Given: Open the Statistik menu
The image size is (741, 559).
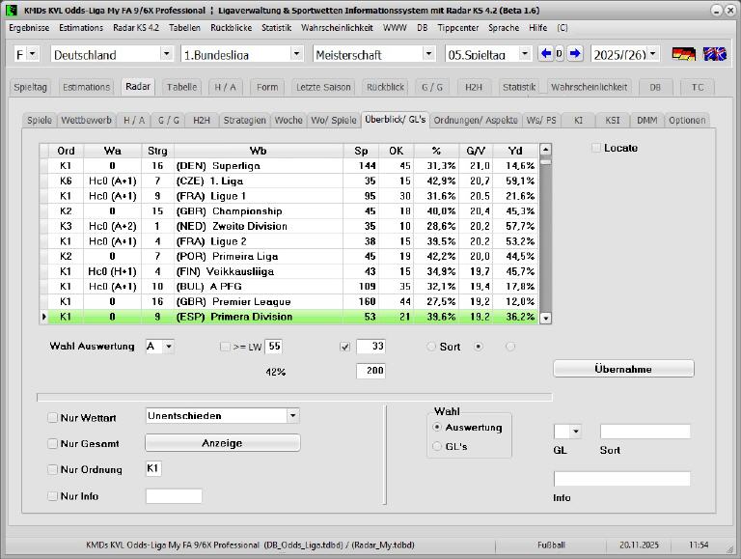Looking at the screenshot, I should (276, 28).
